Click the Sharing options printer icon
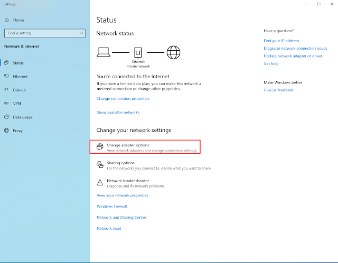The image size is (338, 263). 100,164
